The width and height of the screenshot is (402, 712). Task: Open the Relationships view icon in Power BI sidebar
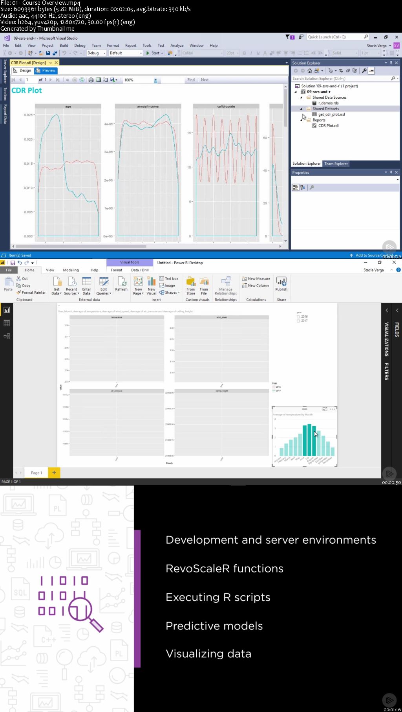(x=7, y=336)
